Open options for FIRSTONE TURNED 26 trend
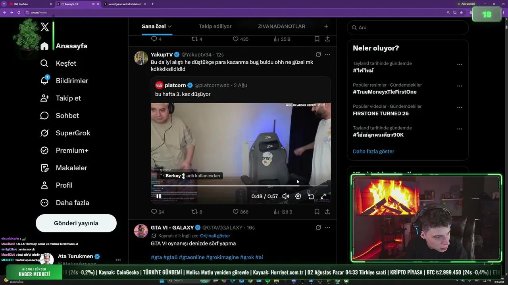 (460, 107)
